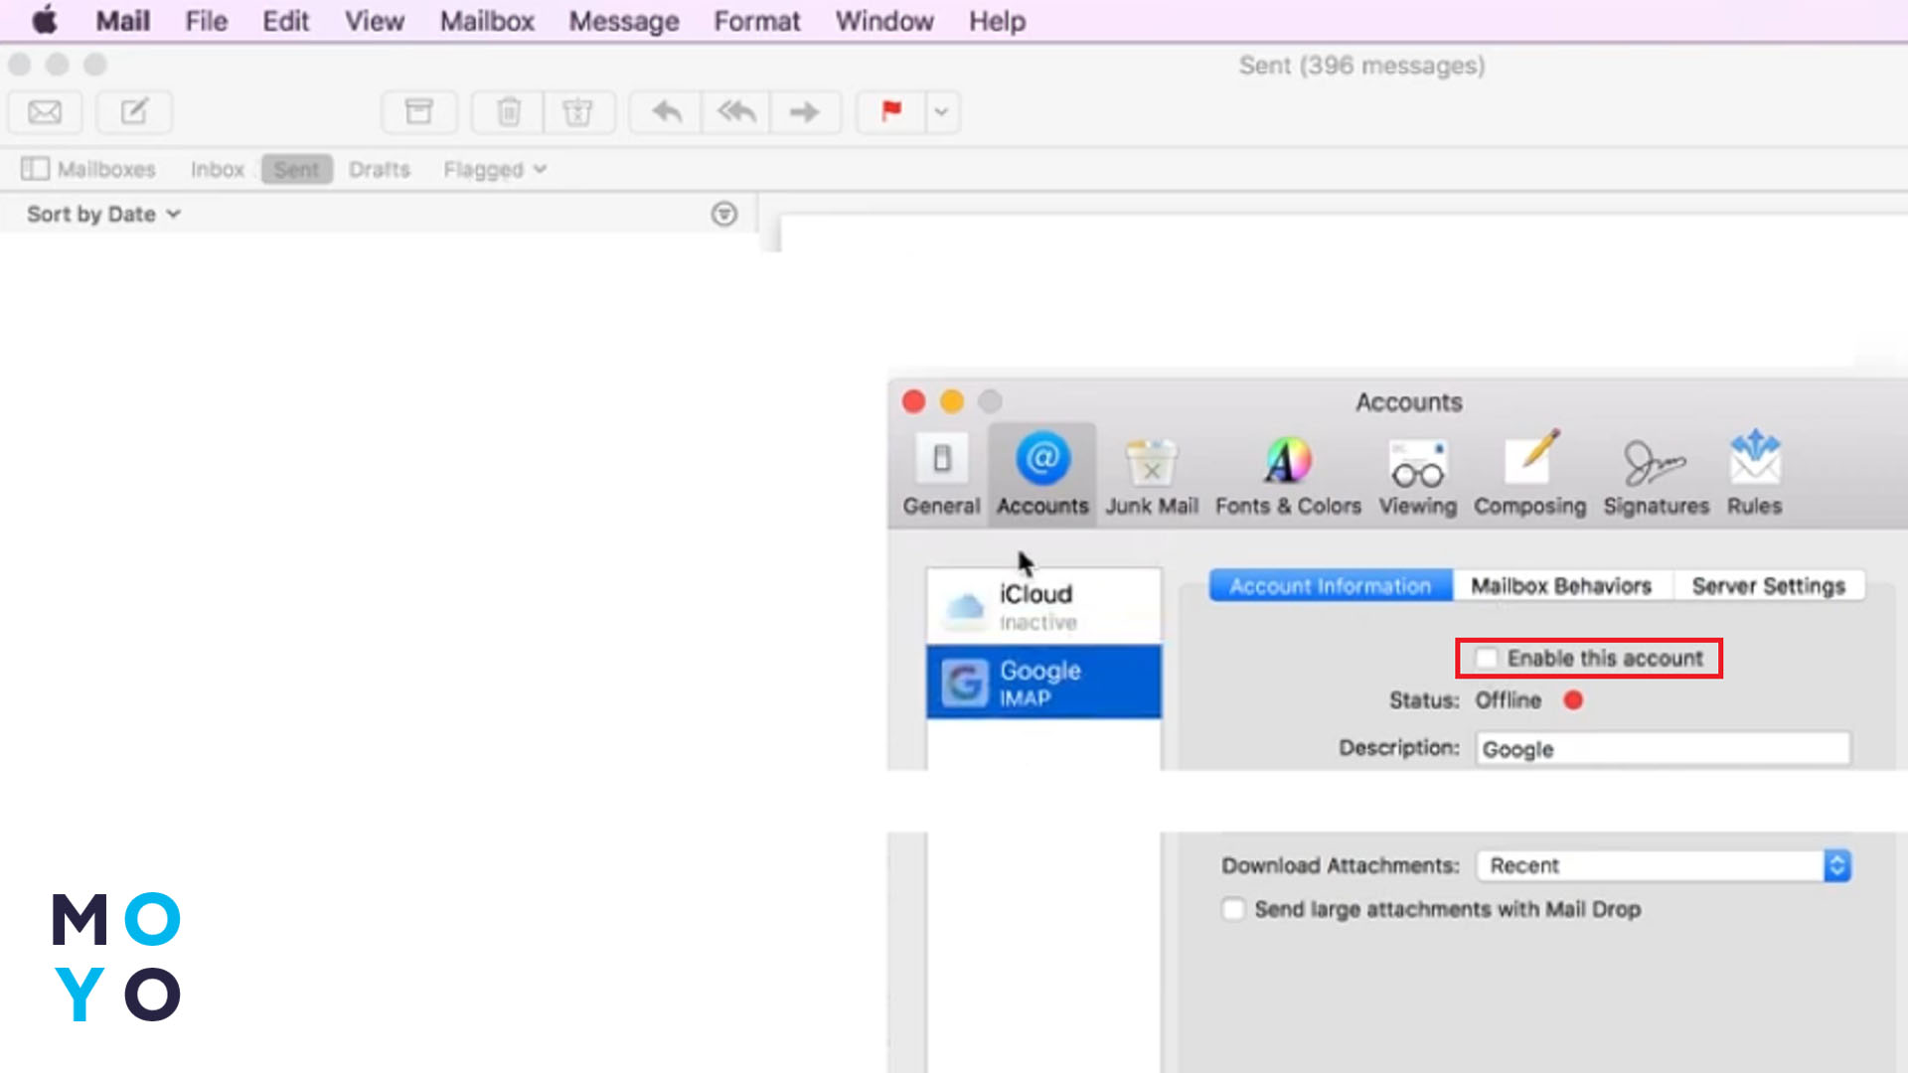Image resolution: width=1908 pixels, height=1073 pixels.
Task: Switch to the Mailbox Behaviors tab
Action: (1561, 586)
